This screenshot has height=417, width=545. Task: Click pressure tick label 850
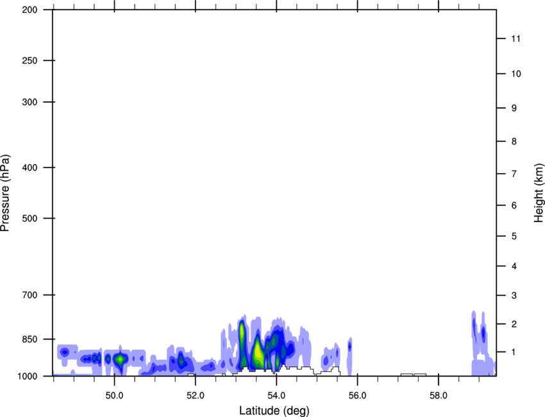tap(29, 339)
